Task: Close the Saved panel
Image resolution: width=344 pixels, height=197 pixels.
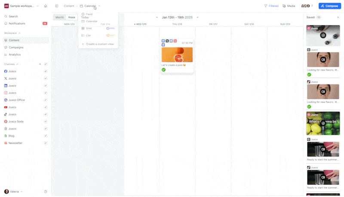Action: coord(338,17)
